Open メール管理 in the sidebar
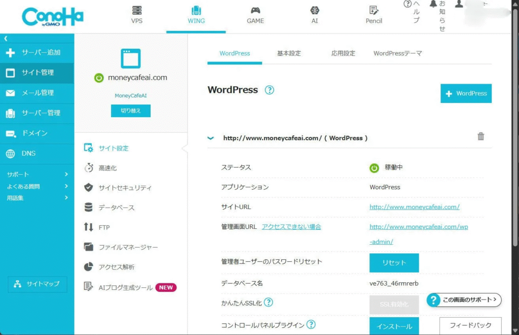This screenshot has width=519, height=335. coord(37,93)
